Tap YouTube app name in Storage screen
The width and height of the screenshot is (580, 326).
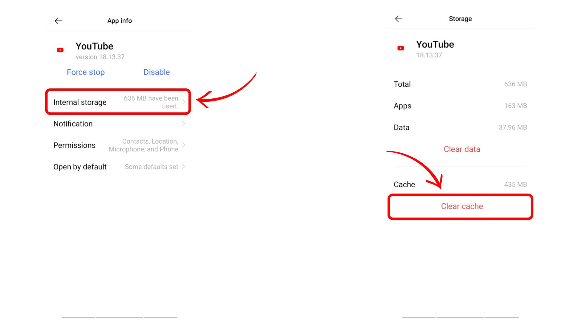click(x=435, y=44)
